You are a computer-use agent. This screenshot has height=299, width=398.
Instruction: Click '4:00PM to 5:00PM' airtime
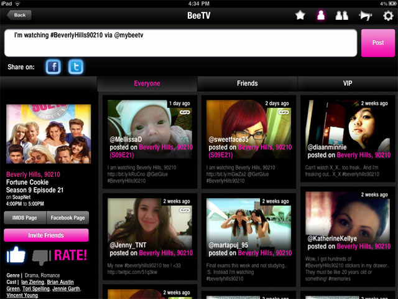pyautogui.click(x=25, y=204)
